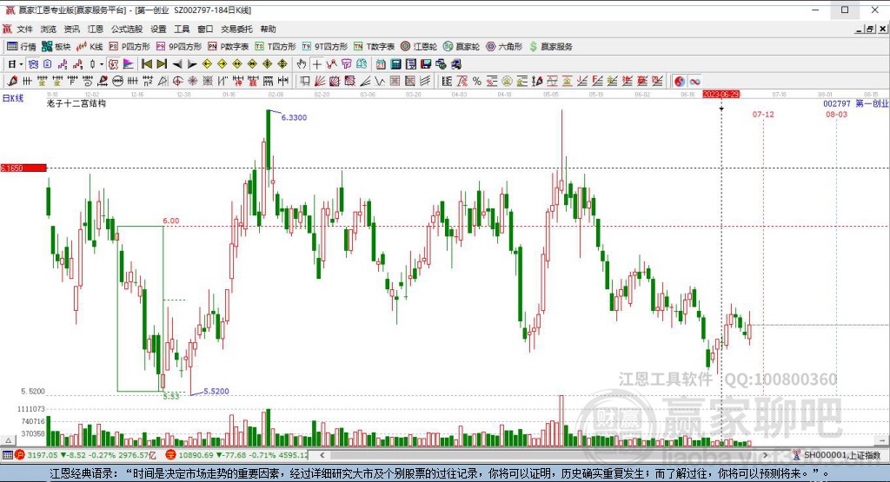
Task: Expand the 日 period dropdown arrow
Action: pos(21,64)
